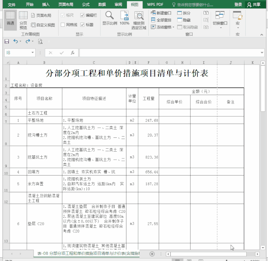Toggle the Formula Bar (编辑栏) checkbox
Screen dimensions: 268x261
(x=82, y=15)
